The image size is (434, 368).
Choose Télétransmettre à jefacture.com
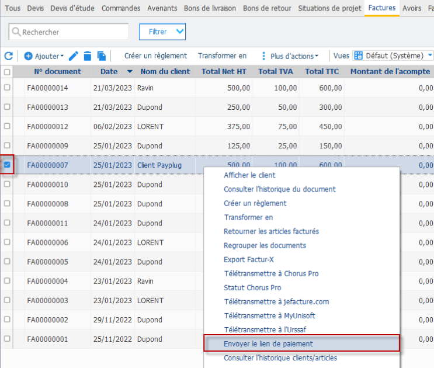tap(276, 301)
